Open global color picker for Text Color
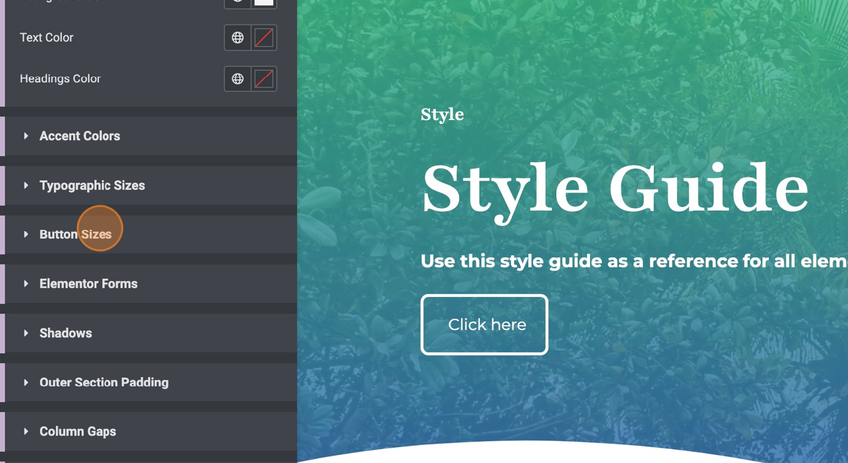Image resolution: width=848 pixels, height=463 pixels. pos(237,38)
